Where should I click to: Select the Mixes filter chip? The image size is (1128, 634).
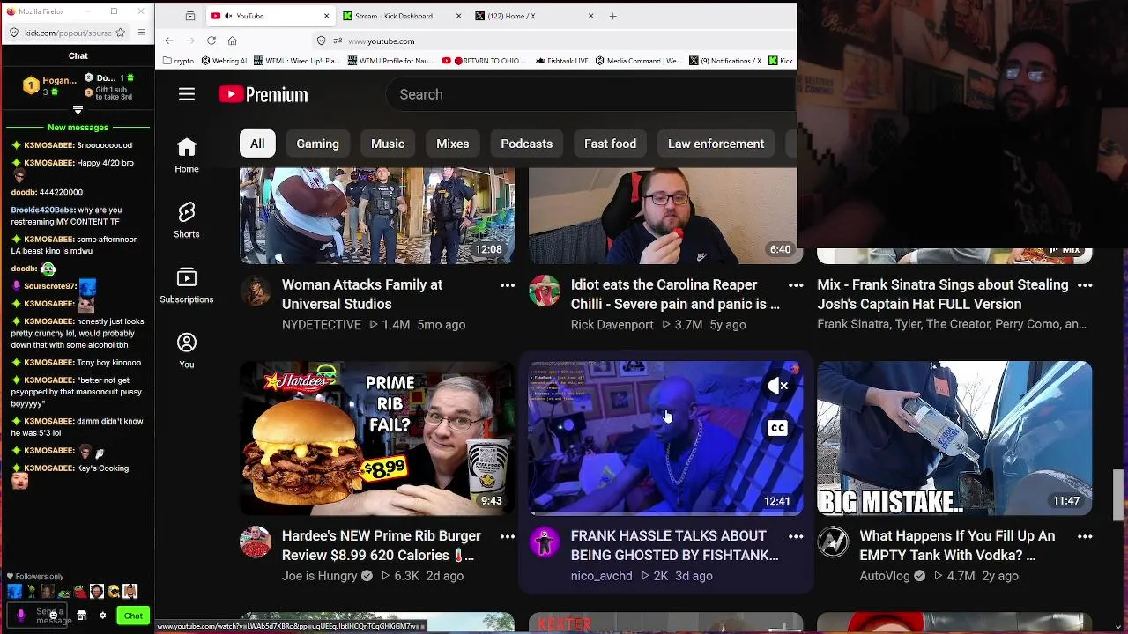tap(453, 144)
